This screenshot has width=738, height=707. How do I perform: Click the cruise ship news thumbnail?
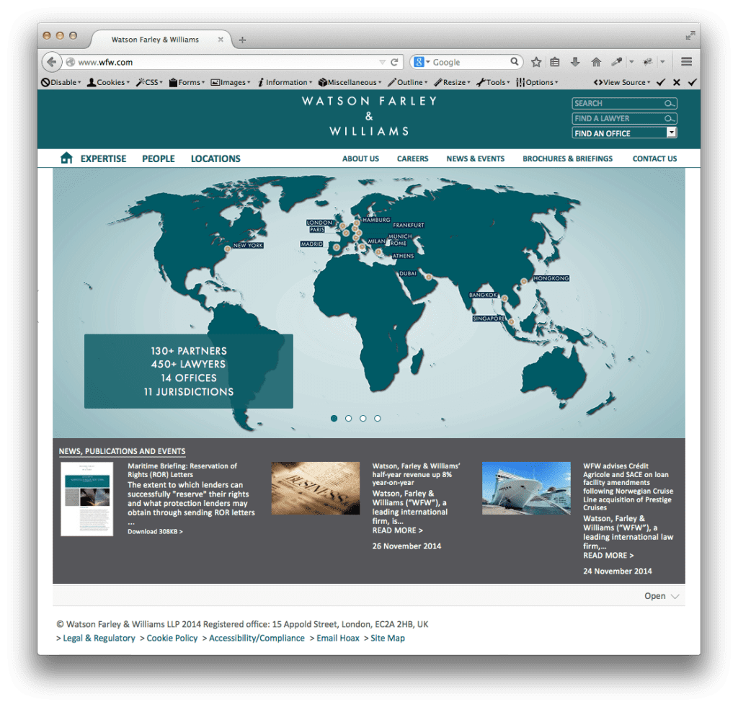coord(525,488)
